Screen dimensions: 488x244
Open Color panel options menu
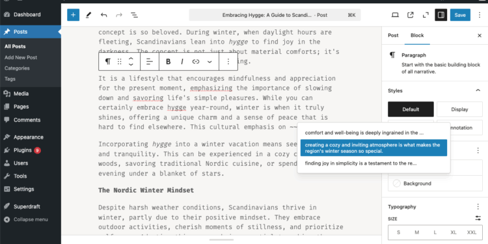tap(478, 151)
